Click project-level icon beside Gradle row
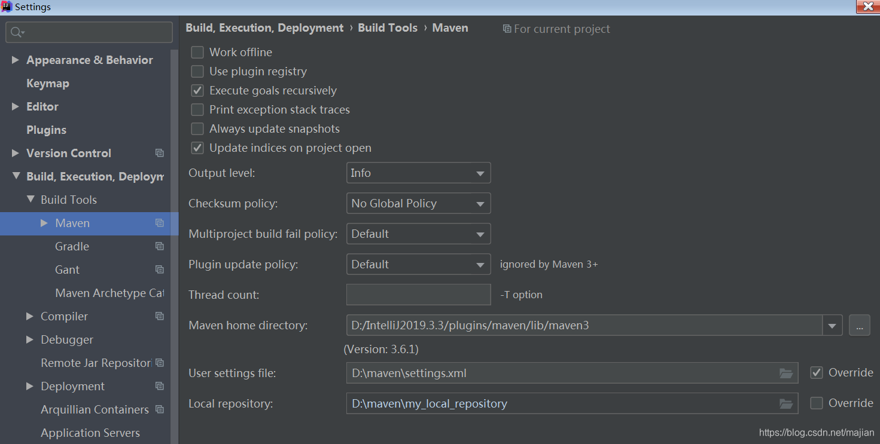 [x=160, y=246]
